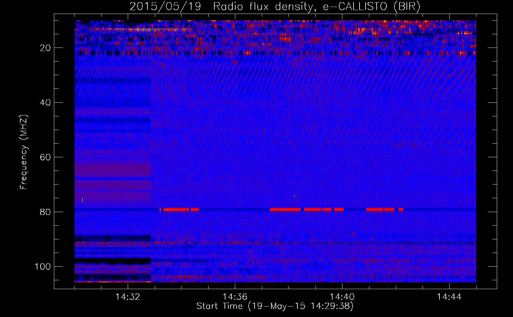Click the 'Start Time (19-May-15 14:29:38)' axis label
513x317 pixels.
[x=275, y=306]
